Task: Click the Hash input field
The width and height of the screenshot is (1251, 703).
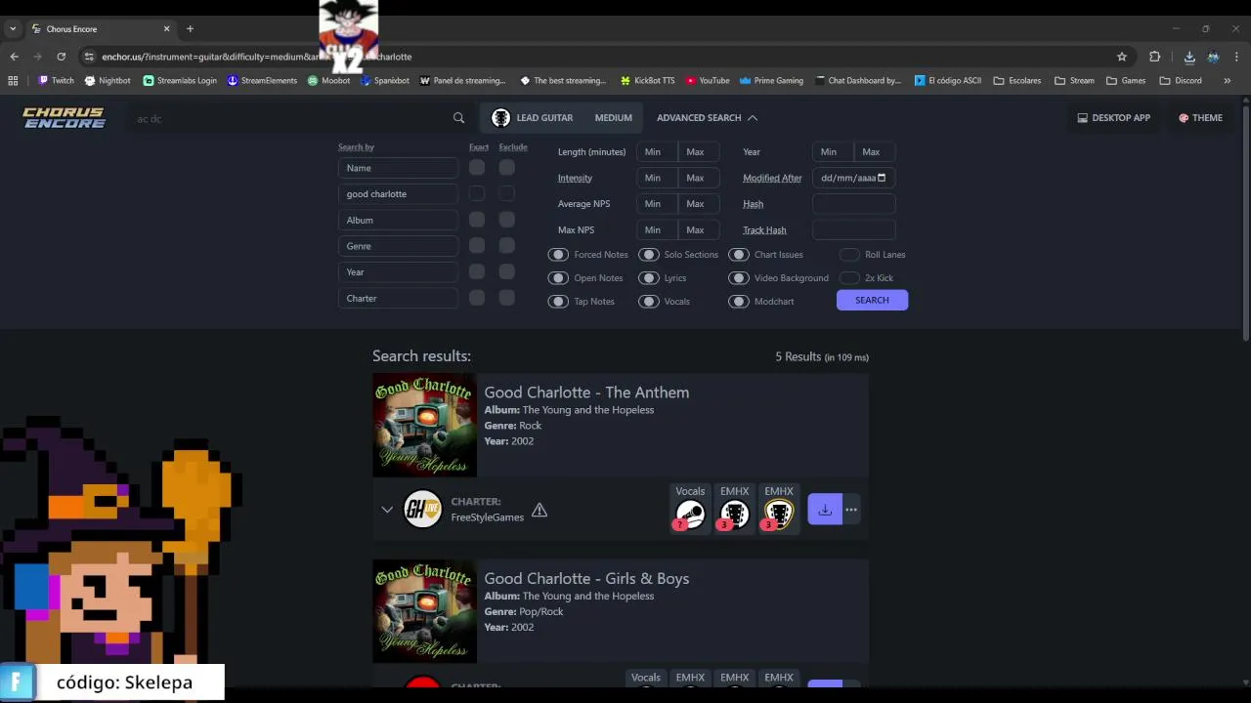Action: click(853, 204)
